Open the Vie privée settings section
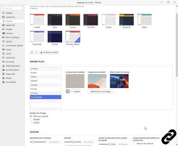Viewport: 178px width, 146px height. pos(10,62)
